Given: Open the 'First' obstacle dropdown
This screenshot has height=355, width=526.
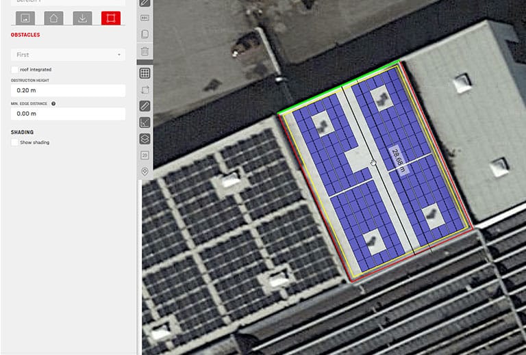Looking at the screenshot, I should [x=68, y=55].
